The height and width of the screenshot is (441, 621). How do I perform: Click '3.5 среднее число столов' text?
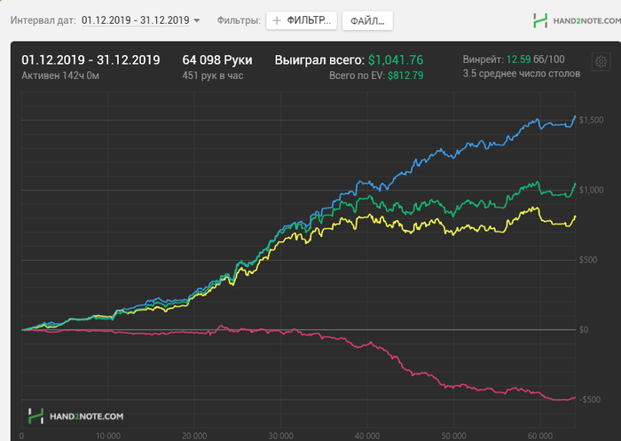(522, 74)
